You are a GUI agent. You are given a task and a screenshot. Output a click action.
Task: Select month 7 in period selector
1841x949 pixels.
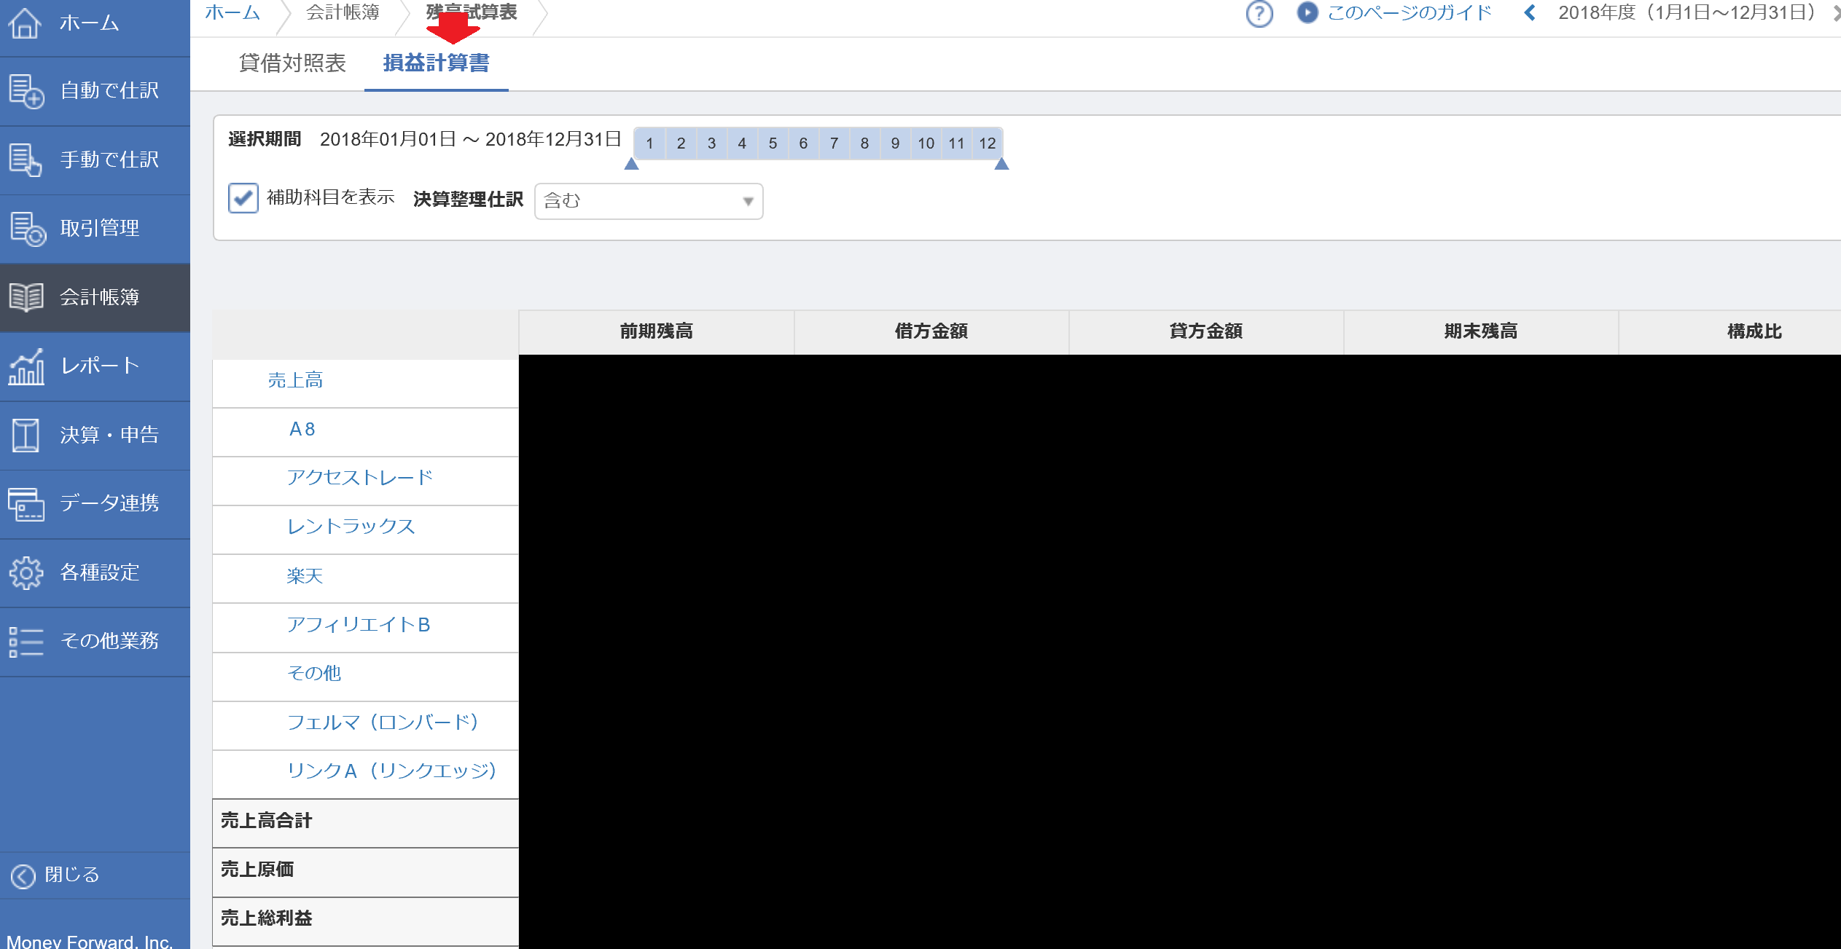click(834, 143)
